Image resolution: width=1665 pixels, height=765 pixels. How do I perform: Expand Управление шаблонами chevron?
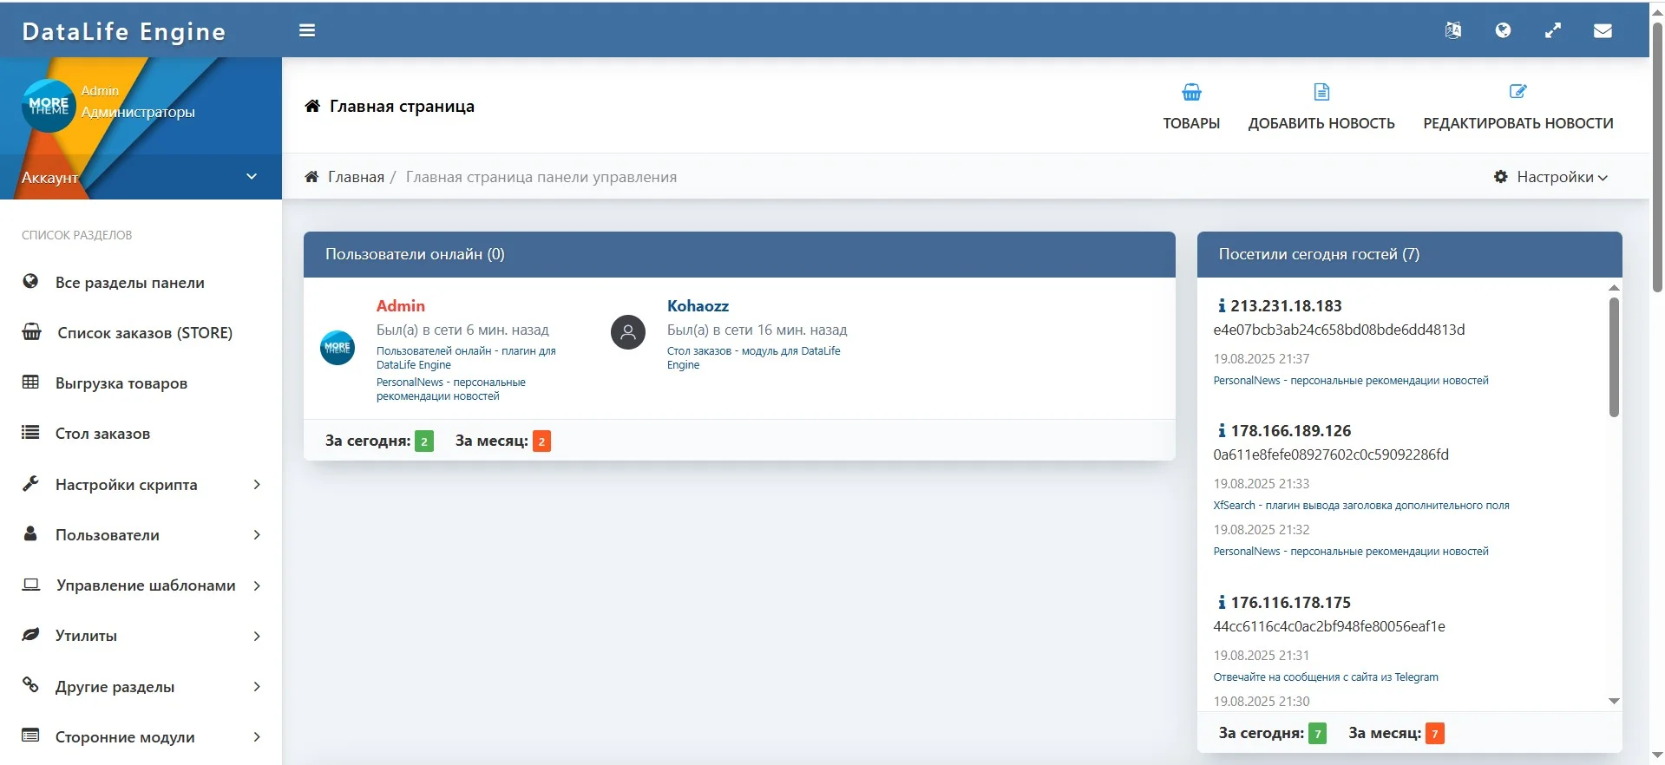(257, 585)
